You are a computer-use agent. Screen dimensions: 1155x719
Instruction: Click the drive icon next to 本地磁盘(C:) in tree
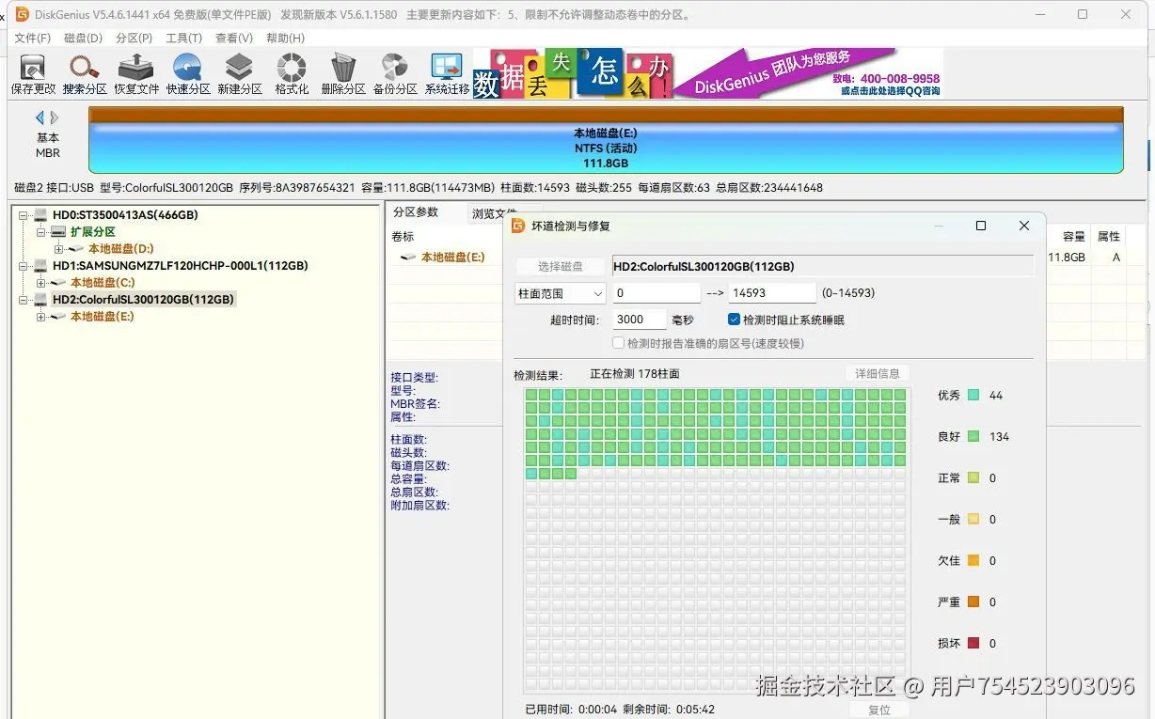click(x=58, y=283)
